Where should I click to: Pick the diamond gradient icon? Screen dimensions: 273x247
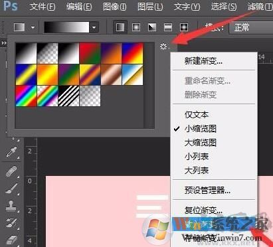pos(184,27)
